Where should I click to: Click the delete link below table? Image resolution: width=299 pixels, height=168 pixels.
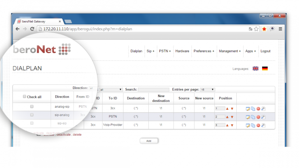(77, 135)
